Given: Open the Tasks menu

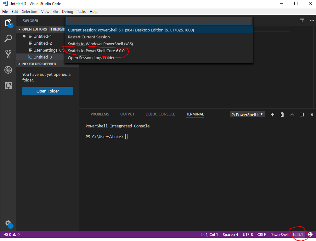Looking at the screenshot, I should (x=81, y=12).
